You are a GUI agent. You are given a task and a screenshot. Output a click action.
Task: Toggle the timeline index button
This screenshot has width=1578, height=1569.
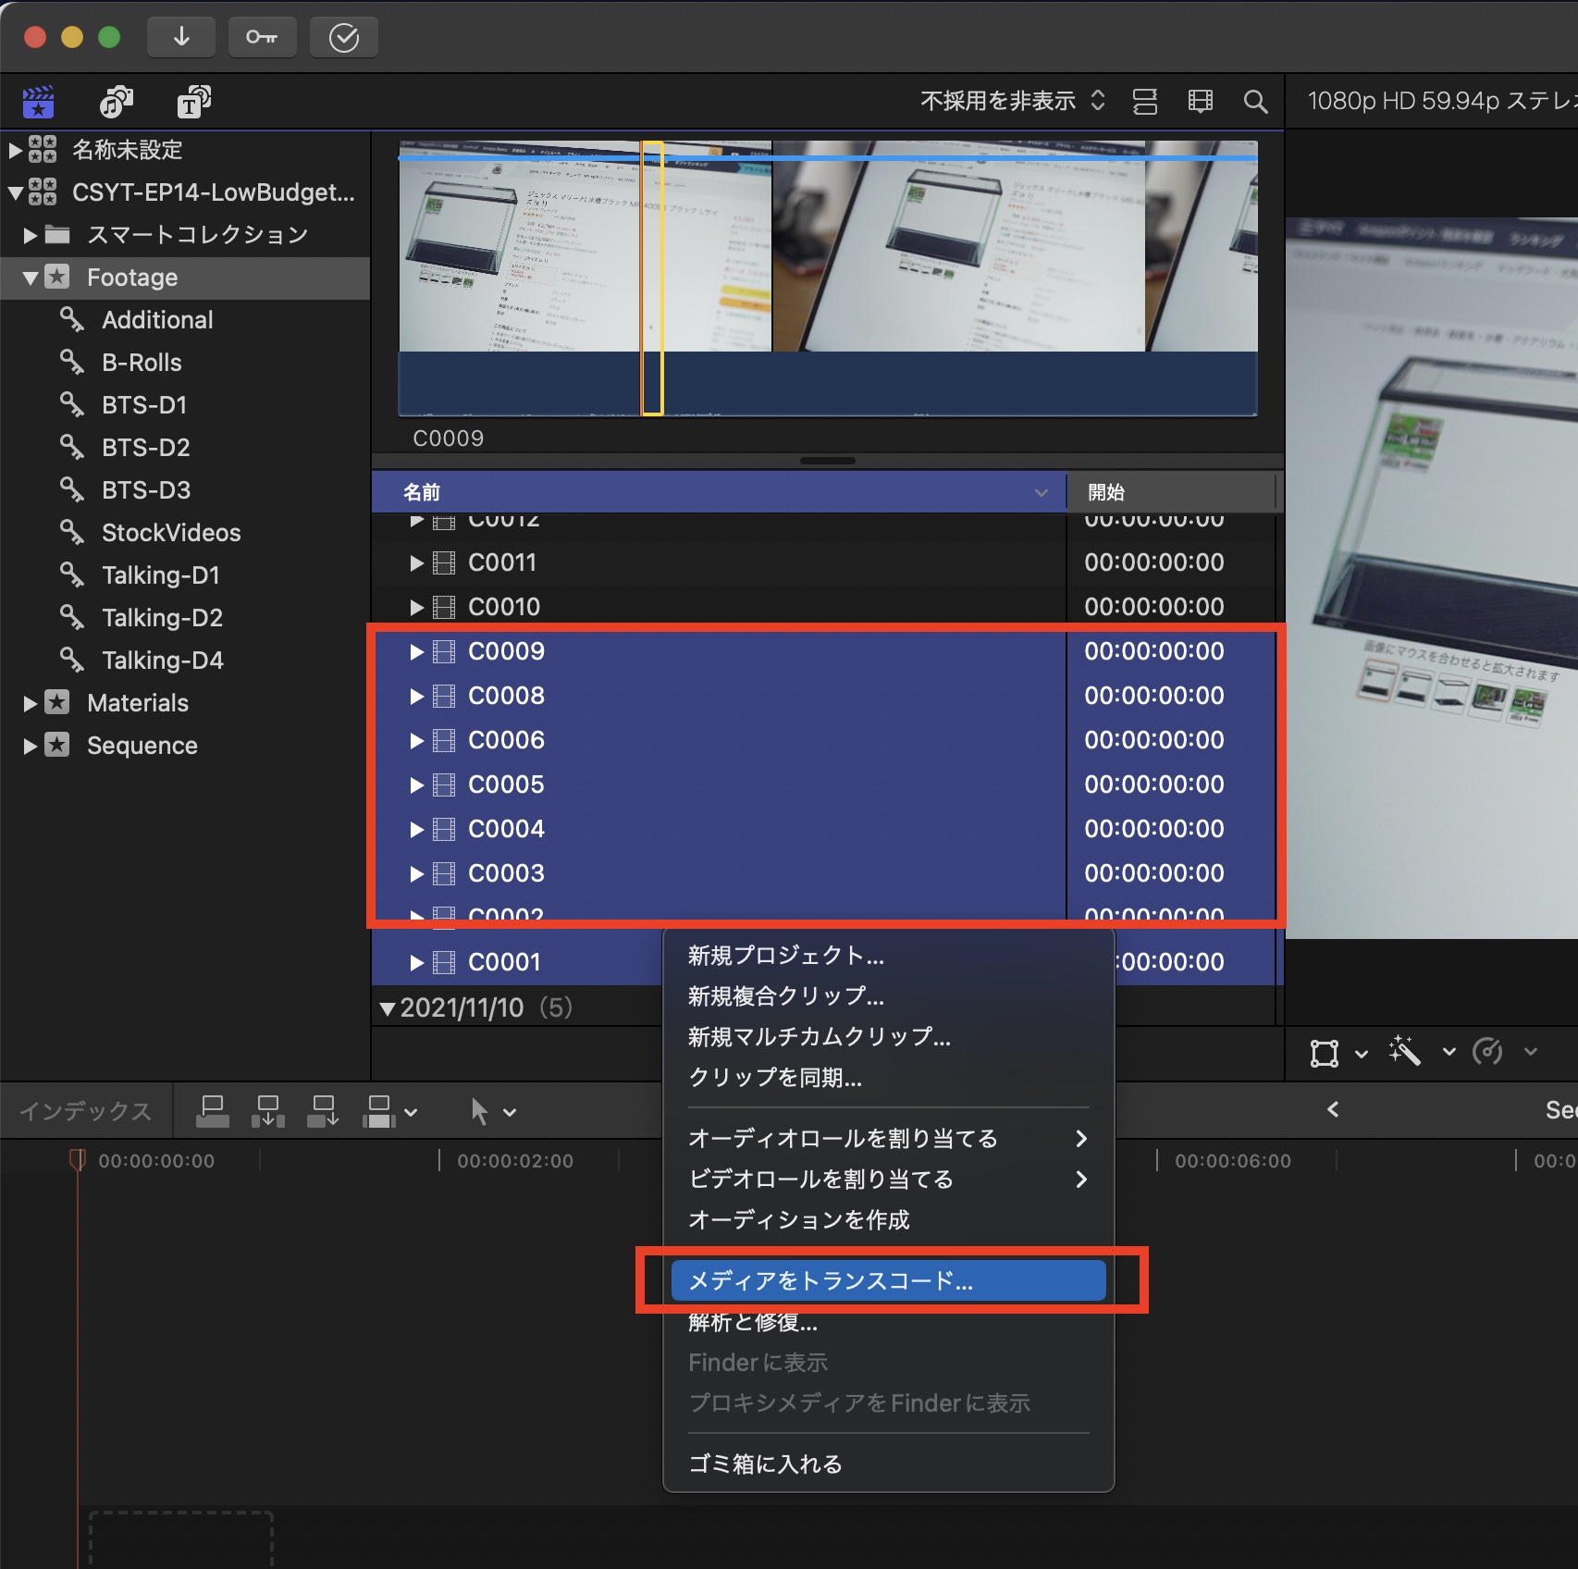click(x=86, y=1111)
